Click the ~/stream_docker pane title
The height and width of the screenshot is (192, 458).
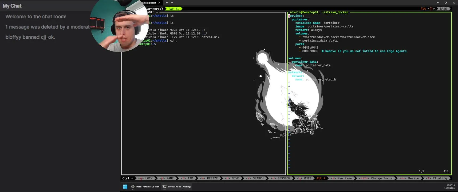coord(319,12)
